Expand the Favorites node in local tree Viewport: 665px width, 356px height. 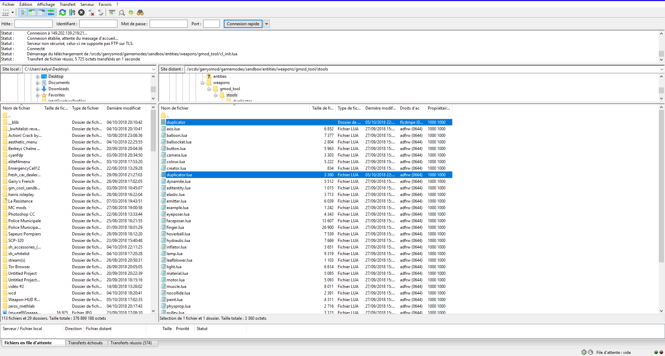point(37,95)
